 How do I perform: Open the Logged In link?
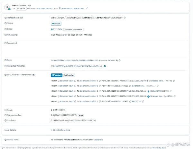point(98,140)
